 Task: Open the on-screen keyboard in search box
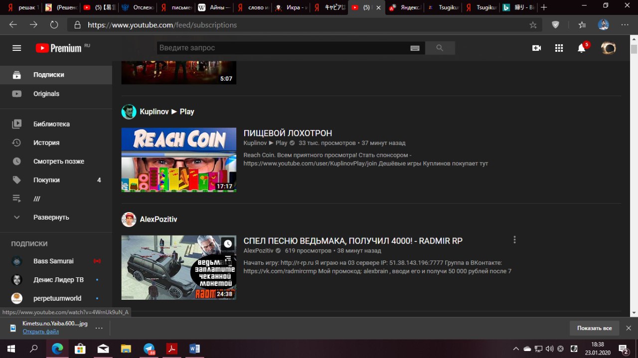click(415, 48)
